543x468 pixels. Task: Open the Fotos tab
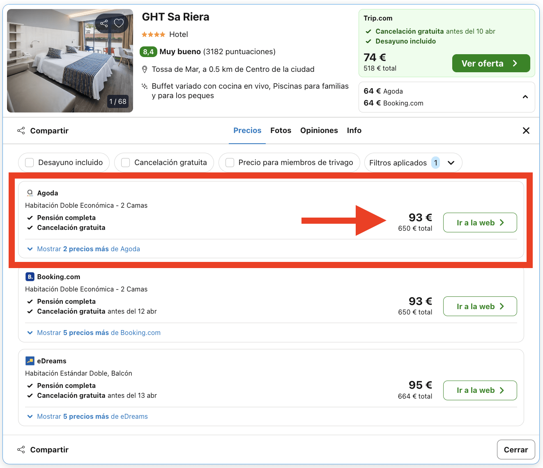click(x=281, y=131)
